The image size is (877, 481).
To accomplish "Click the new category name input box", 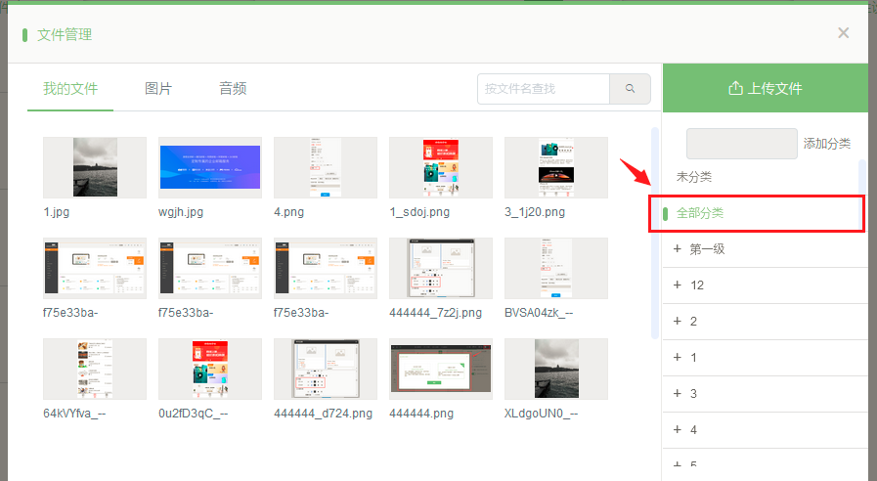I will [741, 144].
